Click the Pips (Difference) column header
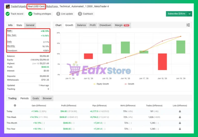This screenshot has width=198, height=137. [x=99, y=106]
